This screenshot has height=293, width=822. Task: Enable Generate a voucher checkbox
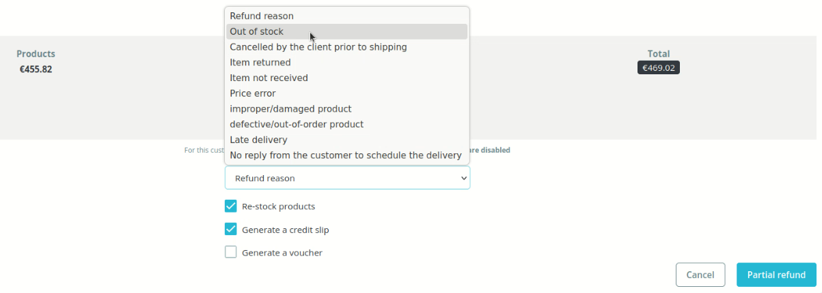pos(231,252)
